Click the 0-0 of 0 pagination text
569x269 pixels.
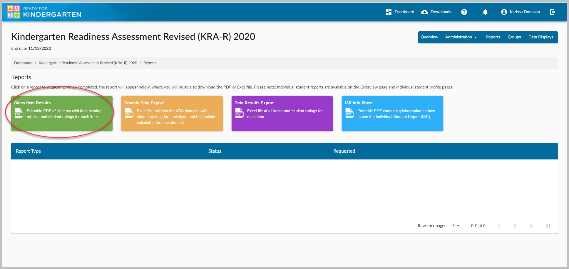click(478, 226)
